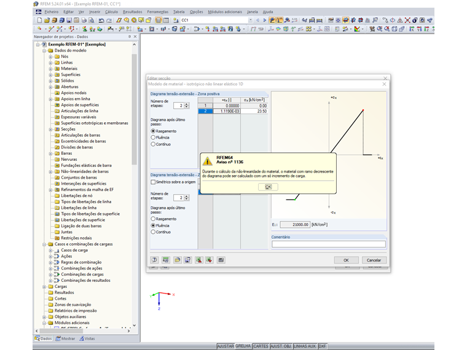467x350 pixels.
Task: Toggle the GRELHA status bar button
Action: (243, 346)
